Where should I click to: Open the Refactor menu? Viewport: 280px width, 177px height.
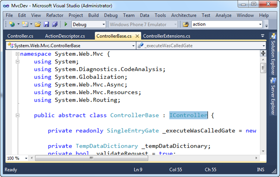(x=55, y=15)
